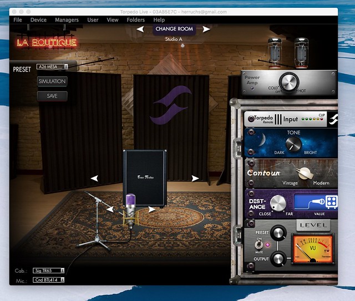
Task: Click the 'BRIGHT' label in Tone panel
Action: pos(311,152)
